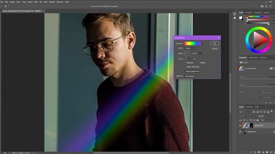275x154 pixels.
Task: Click the rainbow gradient preview bar
Action: [x=192, y=44]
